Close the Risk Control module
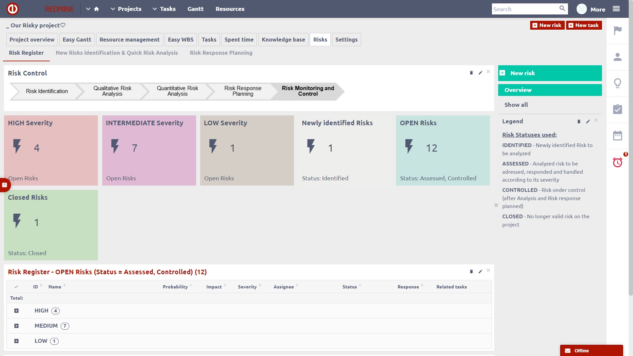The width and height of the screenshot is (633, 356). coord(488,72)
